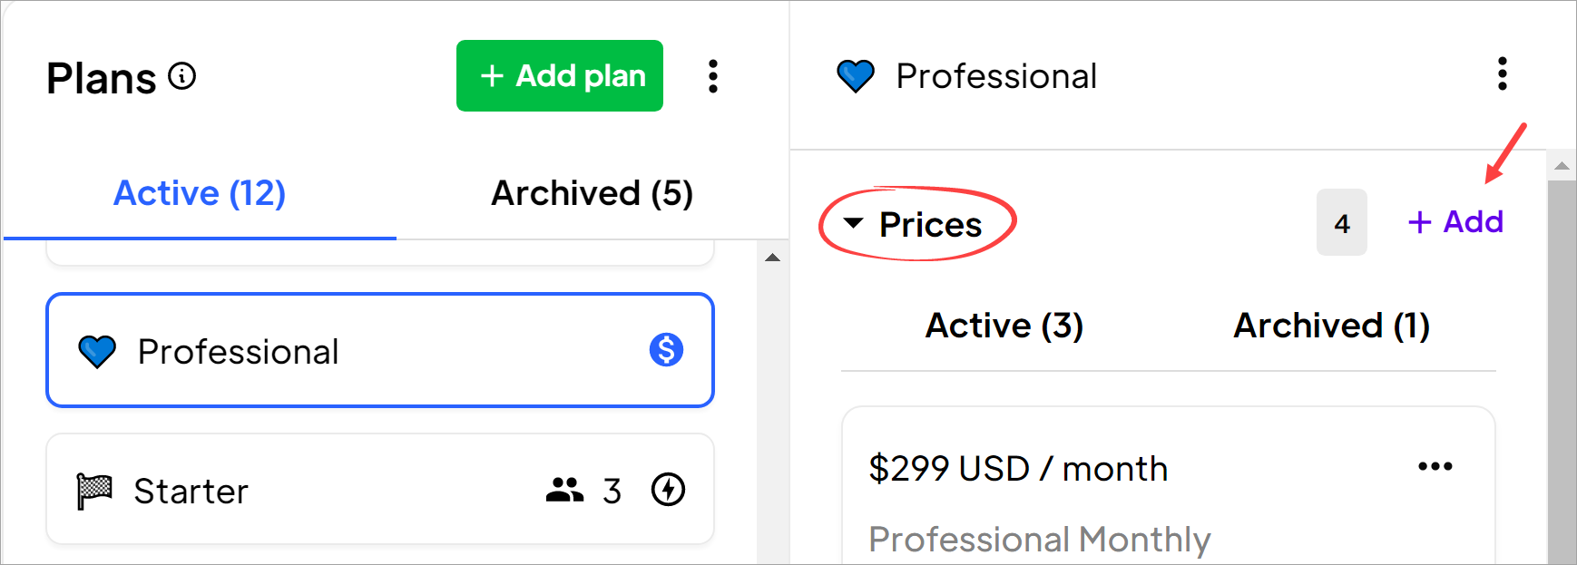Click the checkered flag icon beside Starter
The width and height of the screenshot is (1577, 565).
click(x=94, y=492)
